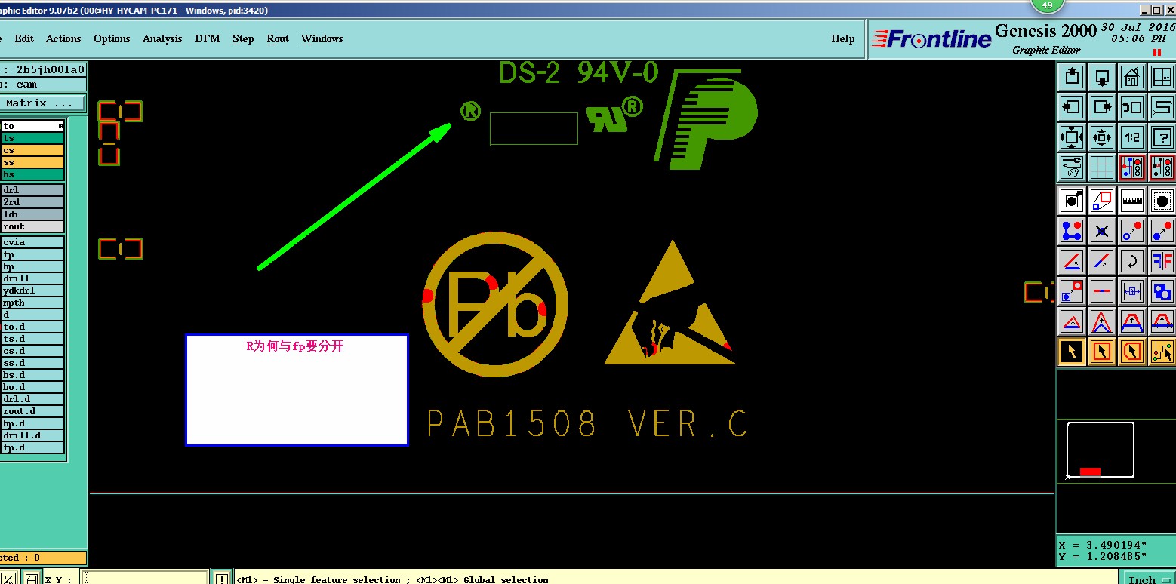Image resolution: width=1176 pixels, height=584 pixels.
Task: Select the 'ldi' layer row
Action: point(32,214)
